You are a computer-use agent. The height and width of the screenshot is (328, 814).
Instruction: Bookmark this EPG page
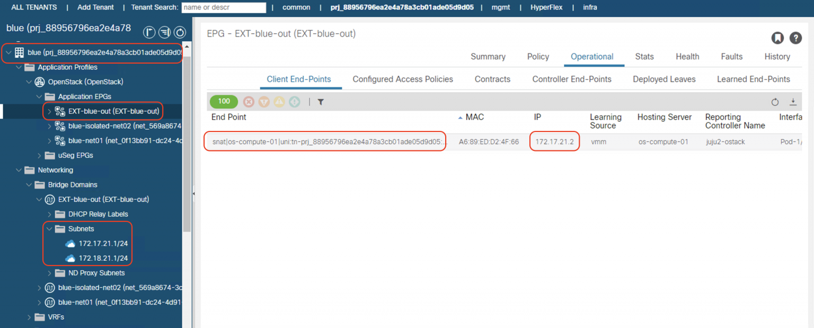click(777, 38)
